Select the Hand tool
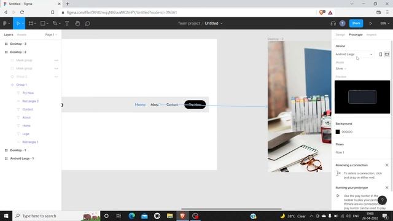Viewport: 393px width, 221px height. point(77,23)
